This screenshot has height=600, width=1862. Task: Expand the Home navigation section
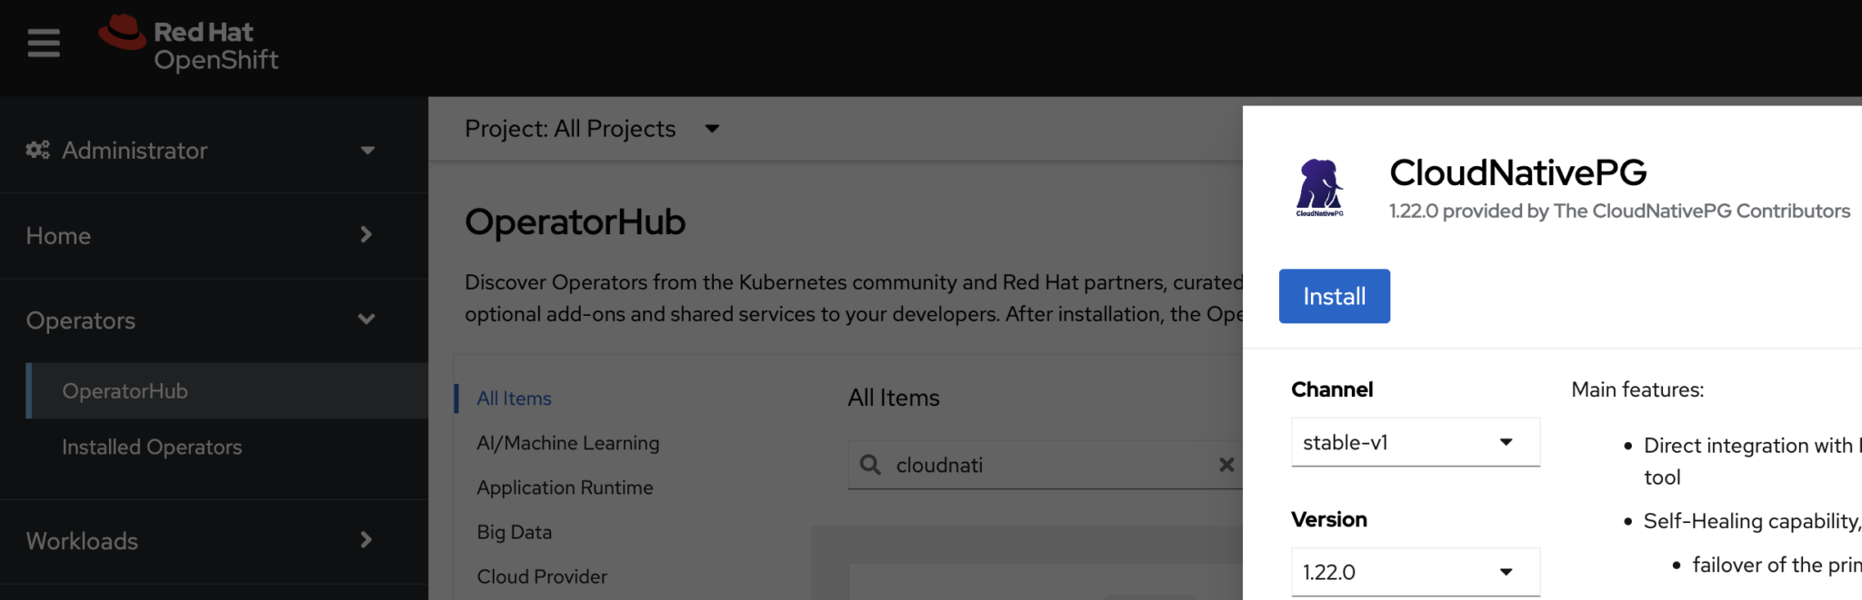pos(200,235)
